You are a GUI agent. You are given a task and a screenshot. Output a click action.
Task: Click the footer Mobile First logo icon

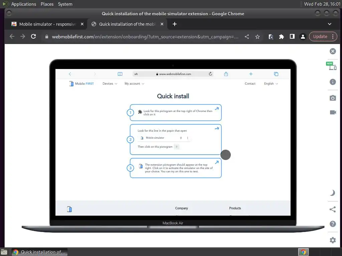pyautogui.click(x=69, y=209)
